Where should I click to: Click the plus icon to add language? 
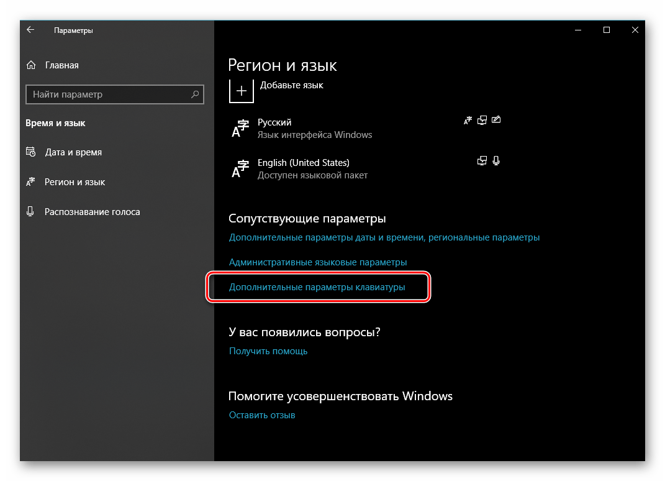click(x=242, y=90)
